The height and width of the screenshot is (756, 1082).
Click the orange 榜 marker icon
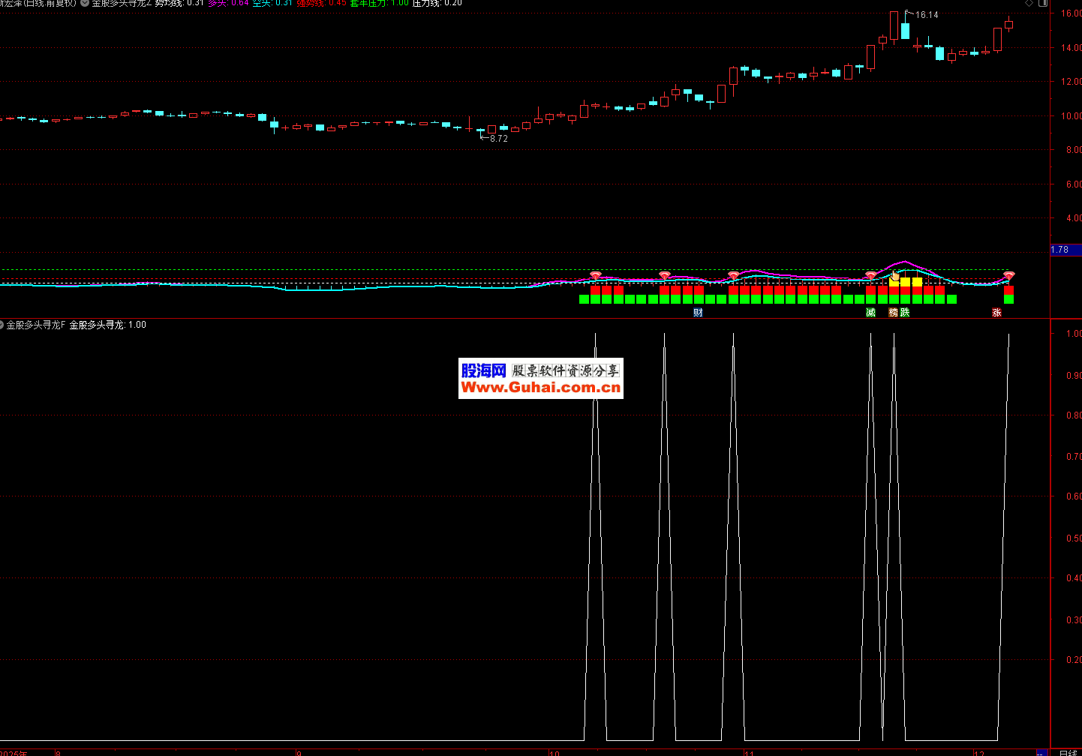click(894, 313)
